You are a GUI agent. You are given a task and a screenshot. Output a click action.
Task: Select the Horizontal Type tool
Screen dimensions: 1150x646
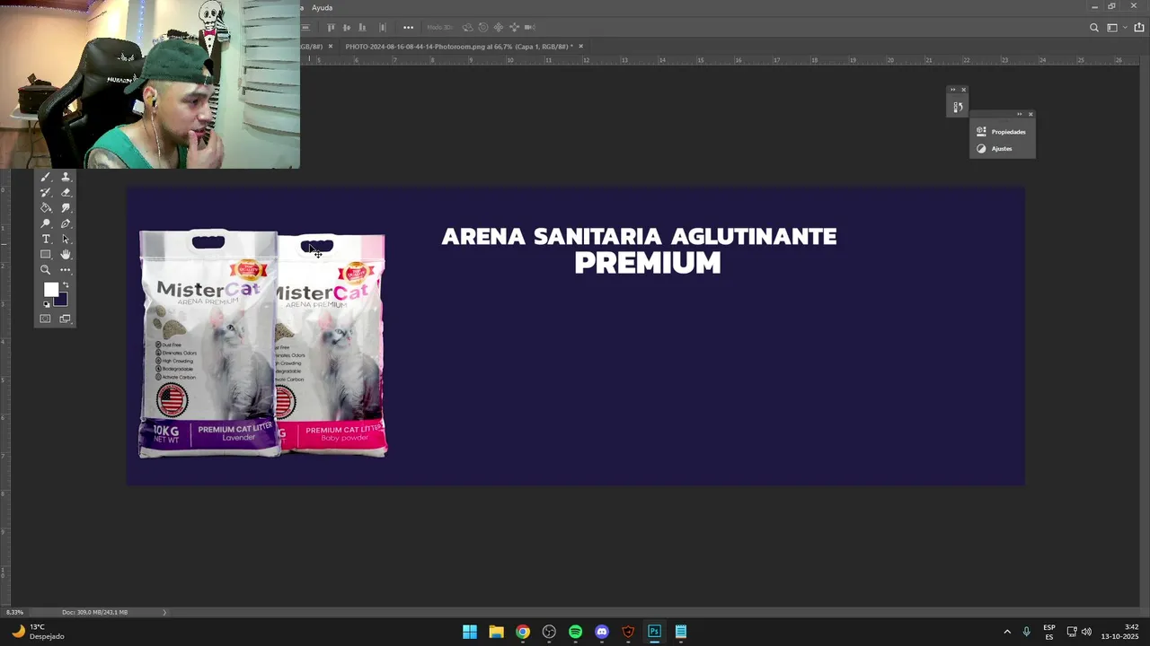46,239
